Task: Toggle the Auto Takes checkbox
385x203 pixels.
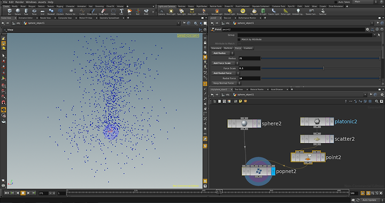Action: click(x=336, y=2)
